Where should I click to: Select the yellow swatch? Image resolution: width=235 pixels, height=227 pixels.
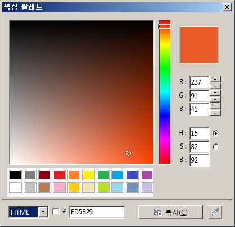click(88, 175)
